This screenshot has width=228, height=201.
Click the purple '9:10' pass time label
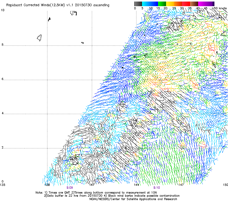[157, 188]
